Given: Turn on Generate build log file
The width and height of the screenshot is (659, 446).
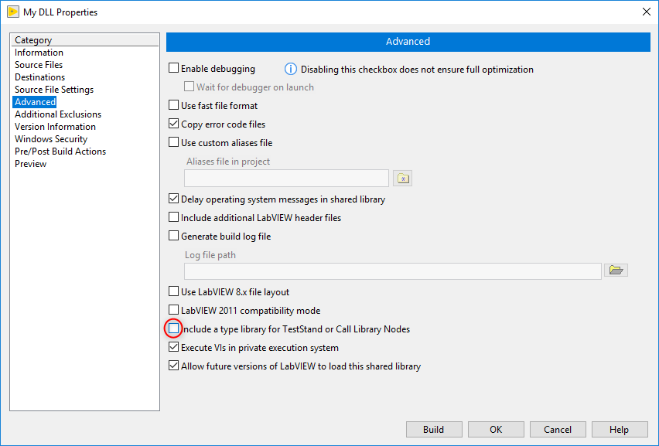Looking at the screenshot, I should (x=173, y=236).
